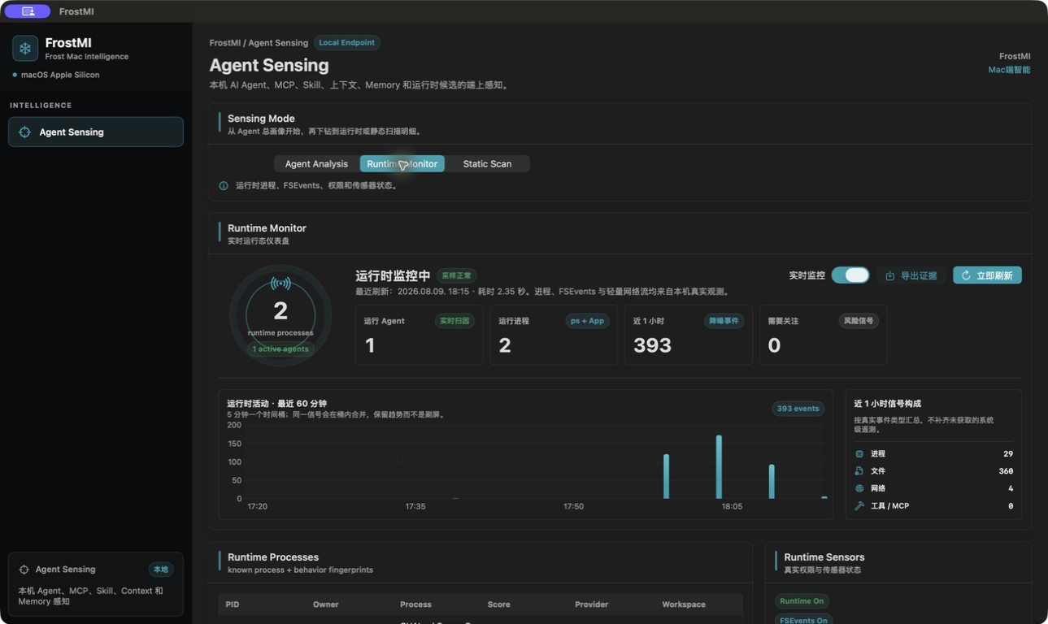Click the crosshair icon in bottom Agent Sensing card

click(x=24, y=570)
